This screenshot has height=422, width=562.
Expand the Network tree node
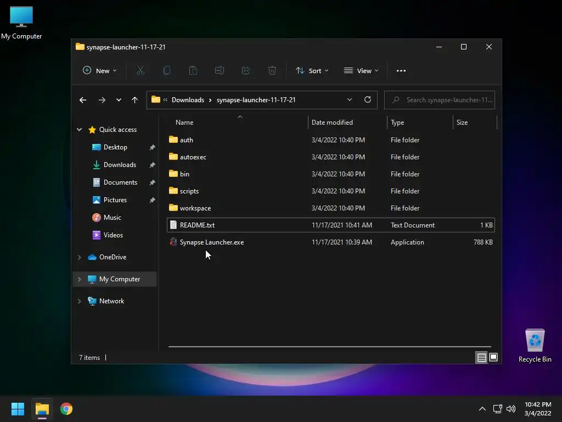[x=79, y=301]
